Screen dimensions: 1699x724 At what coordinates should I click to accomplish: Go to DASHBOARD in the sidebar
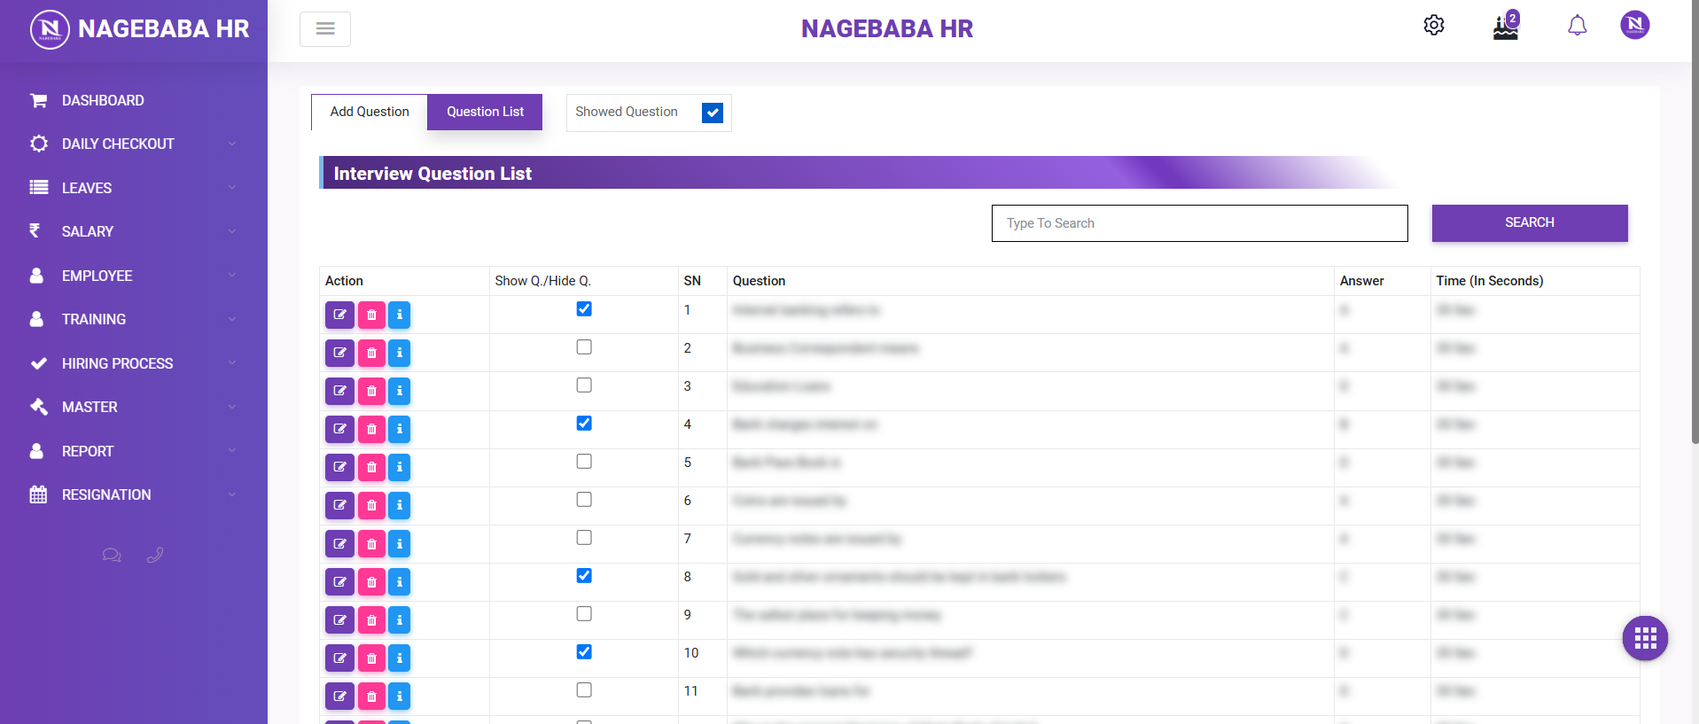coord(103,100)
